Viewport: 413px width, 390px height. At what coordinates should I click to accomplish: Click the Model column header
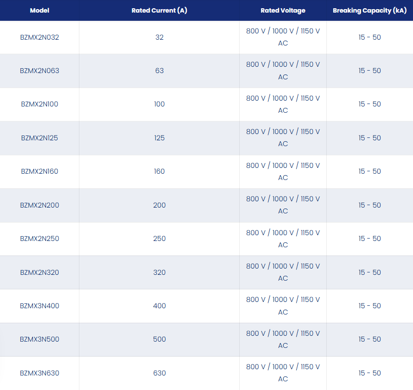pos(40,11)
